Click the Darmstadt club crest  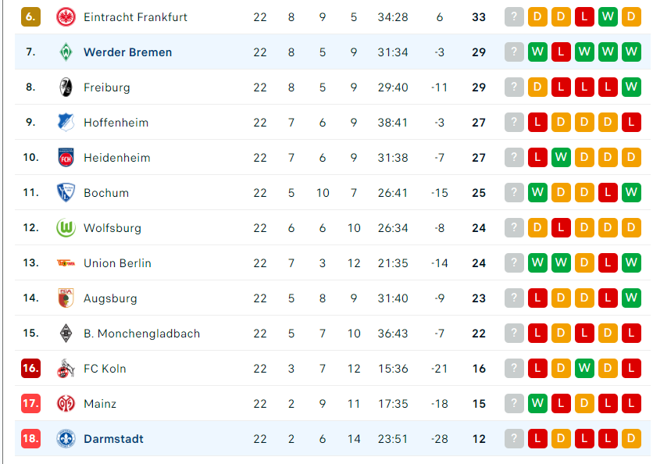[66, 438]
